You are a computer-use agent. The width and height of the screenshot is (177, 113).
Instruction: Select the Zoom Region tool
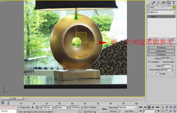click(163, 111)
